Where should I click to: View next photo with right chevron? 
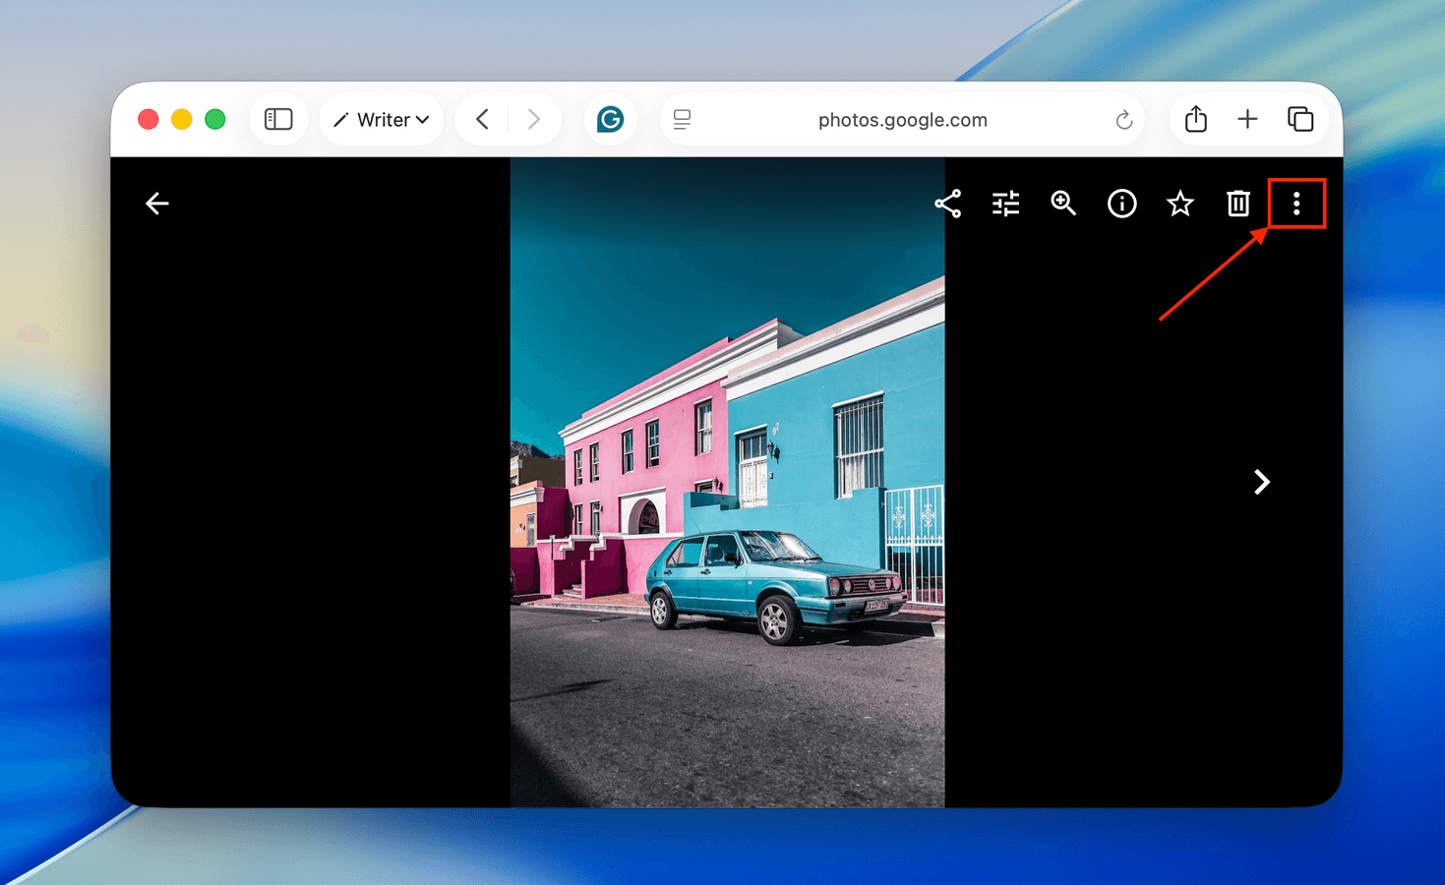pyautogui.click(x=1261, y=482)
